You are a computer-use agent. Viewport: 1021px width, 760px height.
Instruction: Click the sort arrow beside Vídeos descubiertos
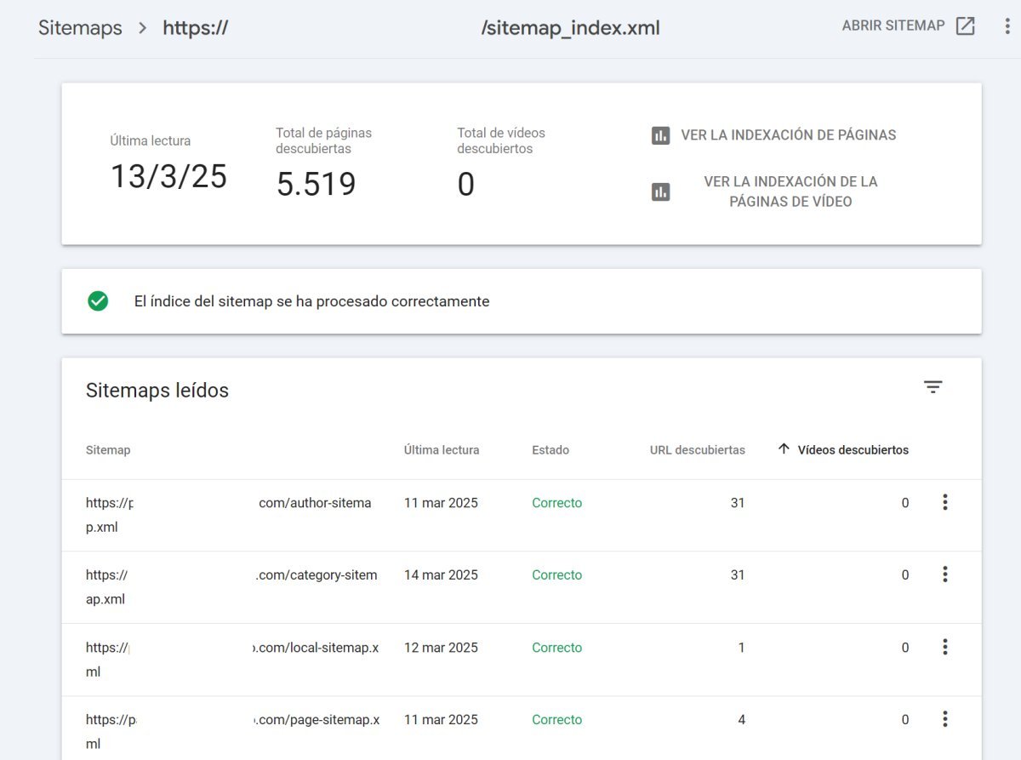(784, 449)
